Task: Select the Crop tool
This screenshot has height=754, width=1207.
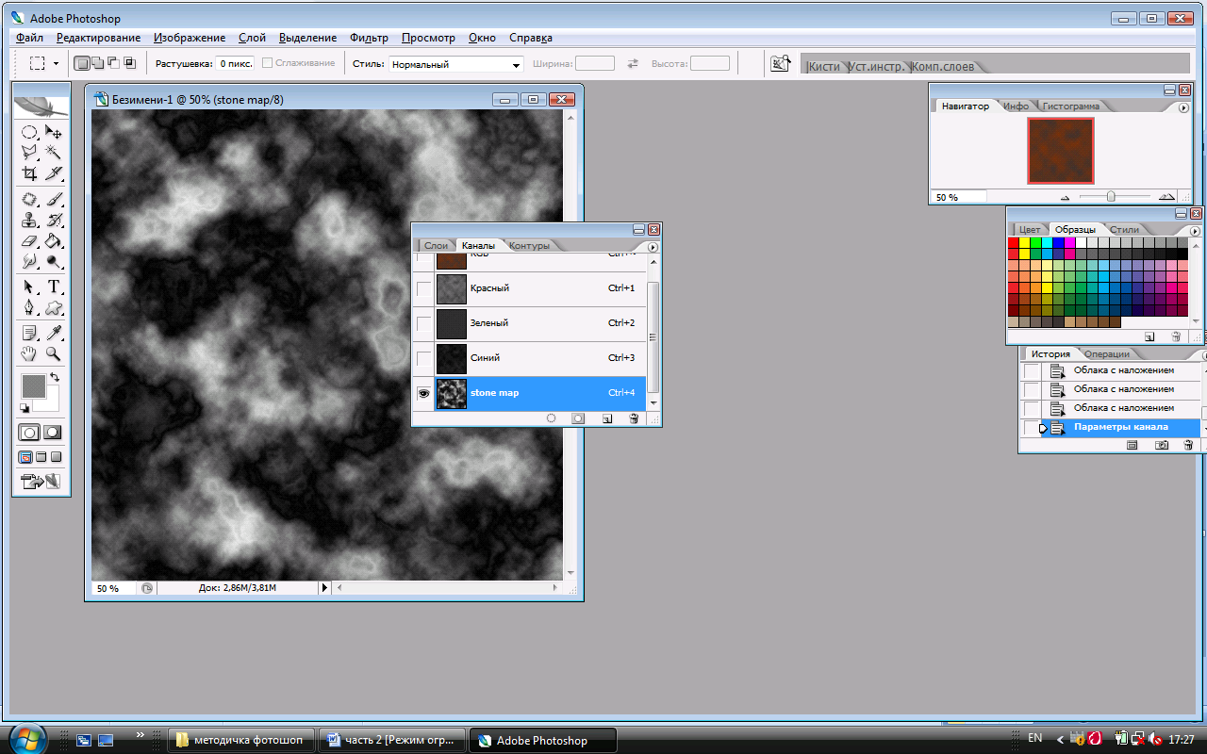Action: coord(29,173)
